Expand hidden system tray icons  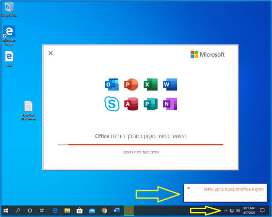pos(225,210)
